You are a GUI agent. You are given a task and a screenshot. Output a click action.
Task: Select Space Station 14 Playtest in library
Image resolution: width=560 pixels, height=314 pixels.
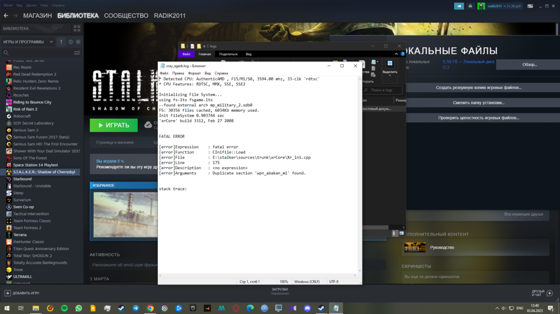point(35,165)
